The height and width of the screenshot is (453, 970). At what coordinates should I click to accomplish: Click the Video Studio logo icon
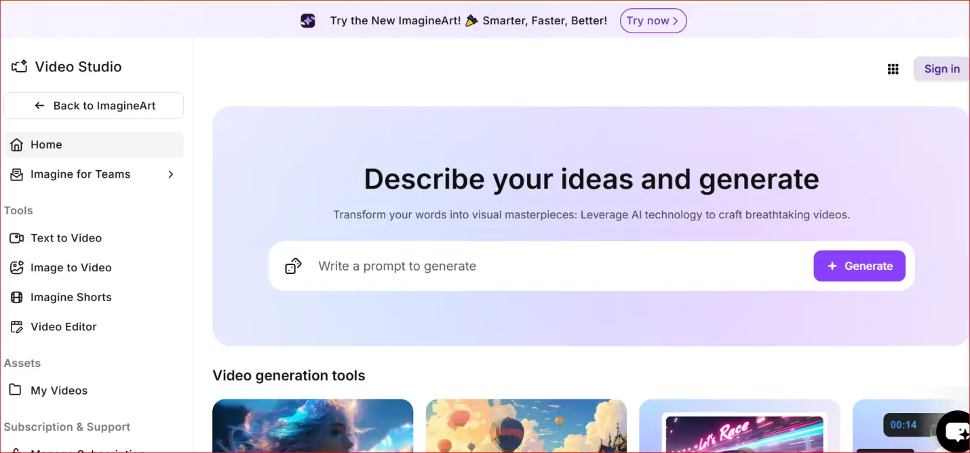[19, 66]
